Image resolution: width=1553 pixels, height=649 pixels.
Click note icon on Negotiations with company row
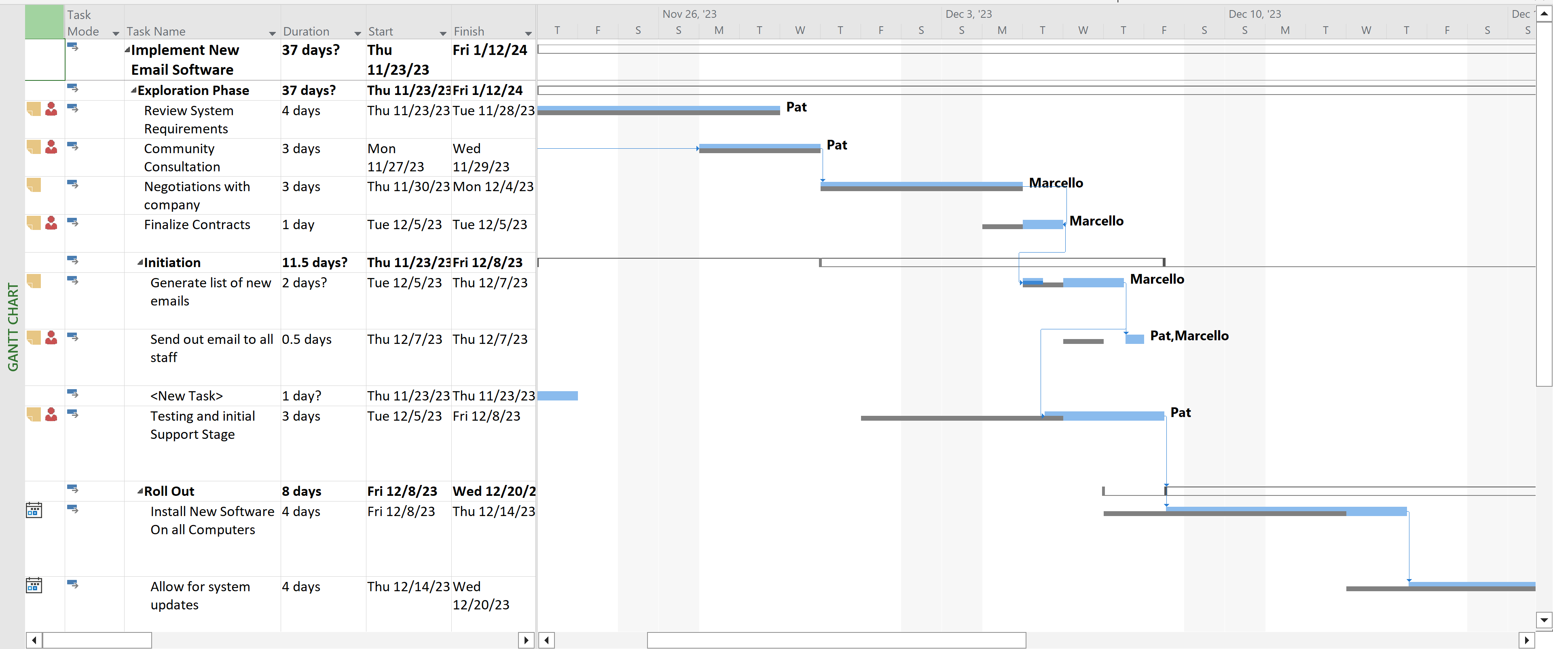pos(34,185)
